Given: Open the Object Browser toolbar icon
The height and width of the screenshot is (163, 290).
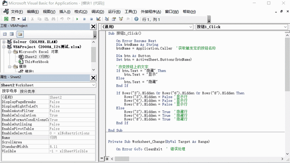Looking at the screenshot, I should [121, 19].
